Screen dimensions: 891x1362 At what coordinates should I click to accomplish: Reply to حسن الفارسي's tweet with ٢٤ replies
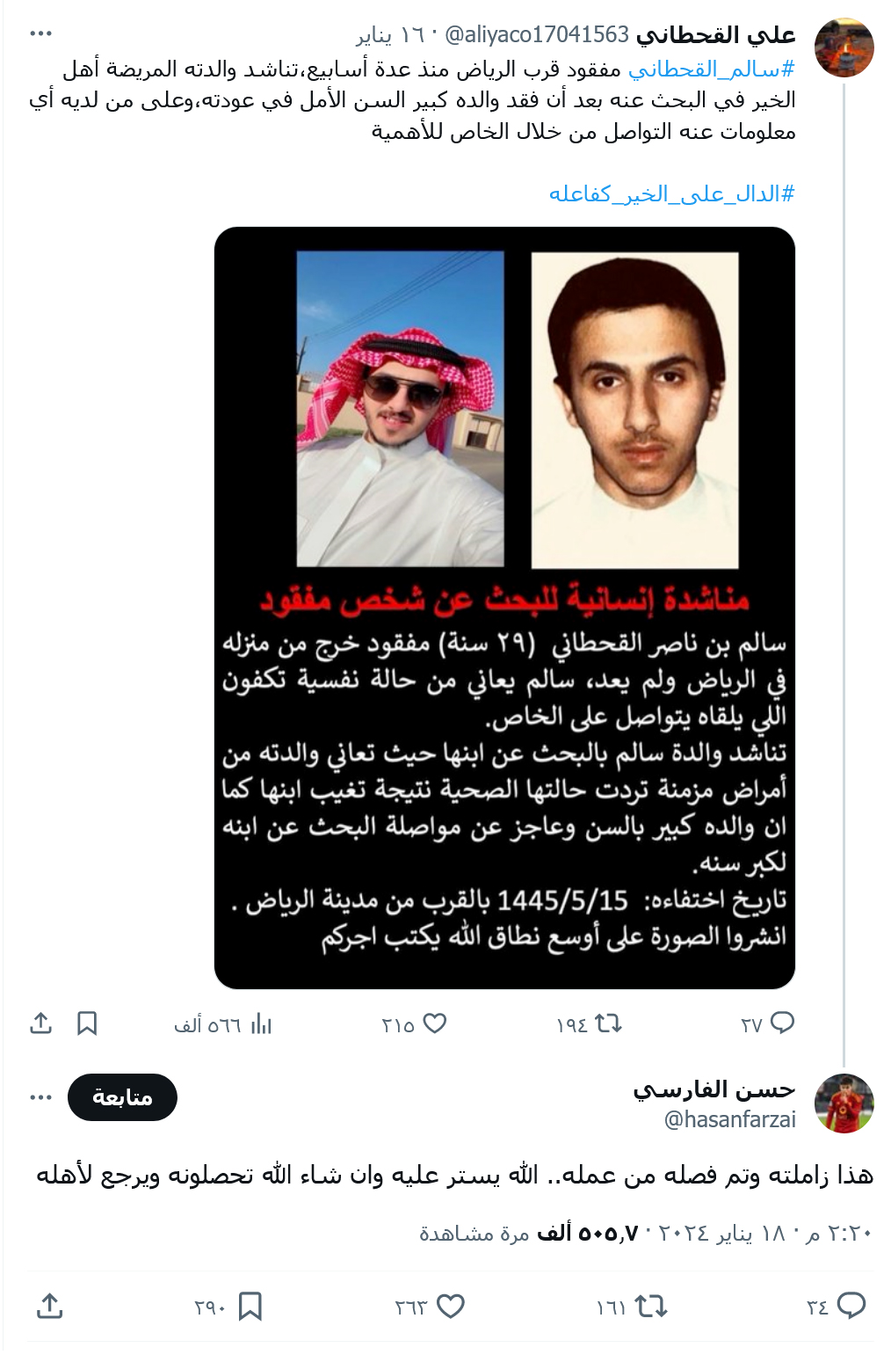click(x=851, y=1306)
